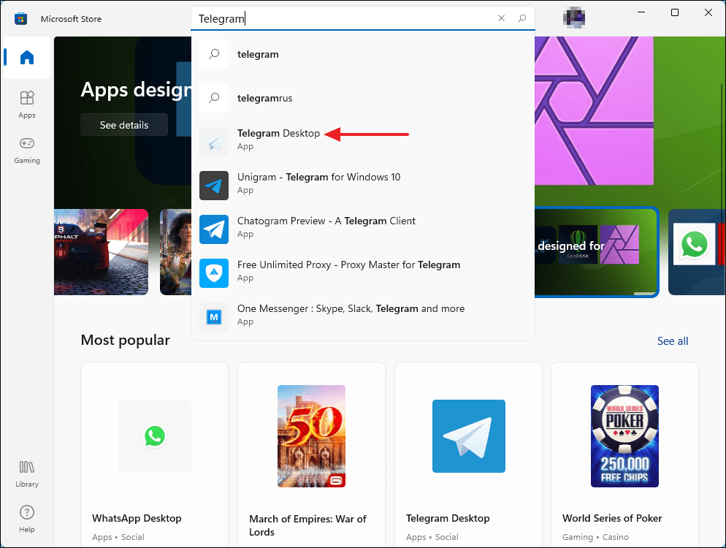Click the Microsoft Store logo icon
726x548 pixels.
(x=21, y=19)
